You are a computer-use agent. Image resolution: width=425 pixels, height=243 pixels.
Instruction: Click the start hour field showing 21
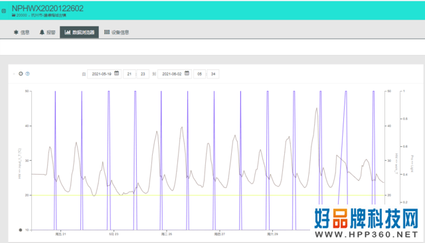pos(129,74)
